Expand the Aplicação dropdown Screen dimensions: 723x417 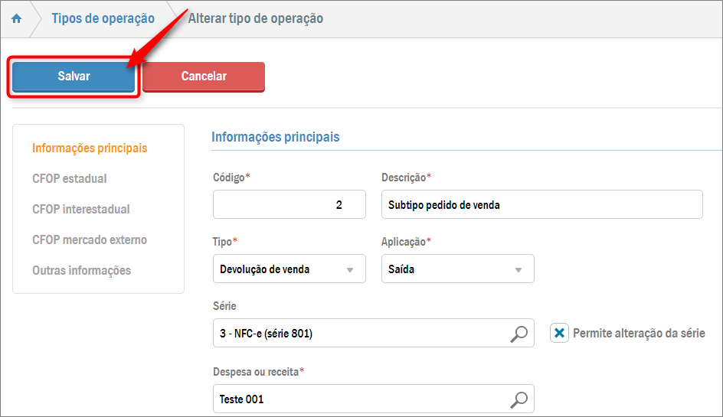(x=519, y=269)
